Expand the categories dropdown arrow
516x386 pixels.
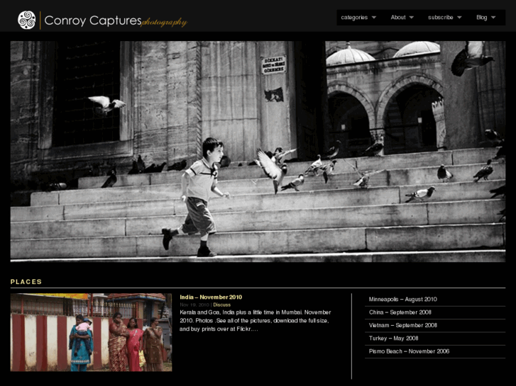(374, 18)
